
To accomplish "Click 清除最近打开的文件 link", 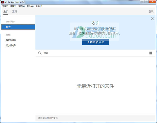I will click(x=48, y=118).
